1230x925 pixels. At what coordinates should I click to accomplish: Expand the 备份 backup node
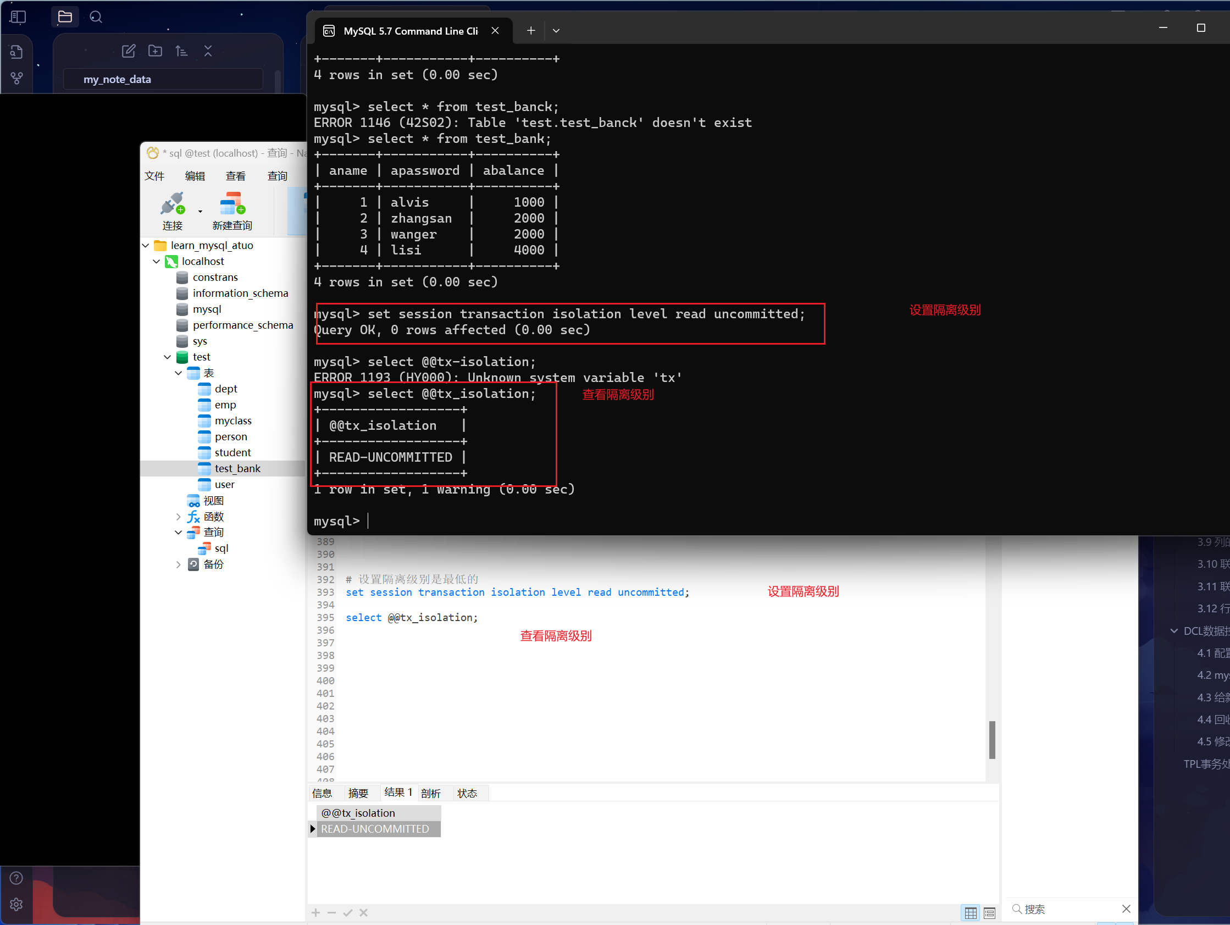[x=178, y=564]
